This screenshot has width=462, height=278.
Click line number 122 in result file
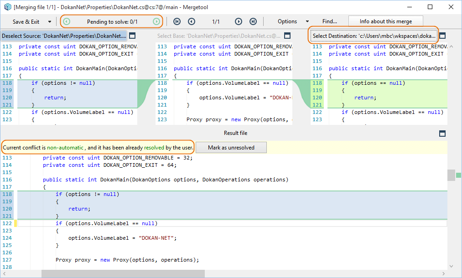(x=7, y=223)
